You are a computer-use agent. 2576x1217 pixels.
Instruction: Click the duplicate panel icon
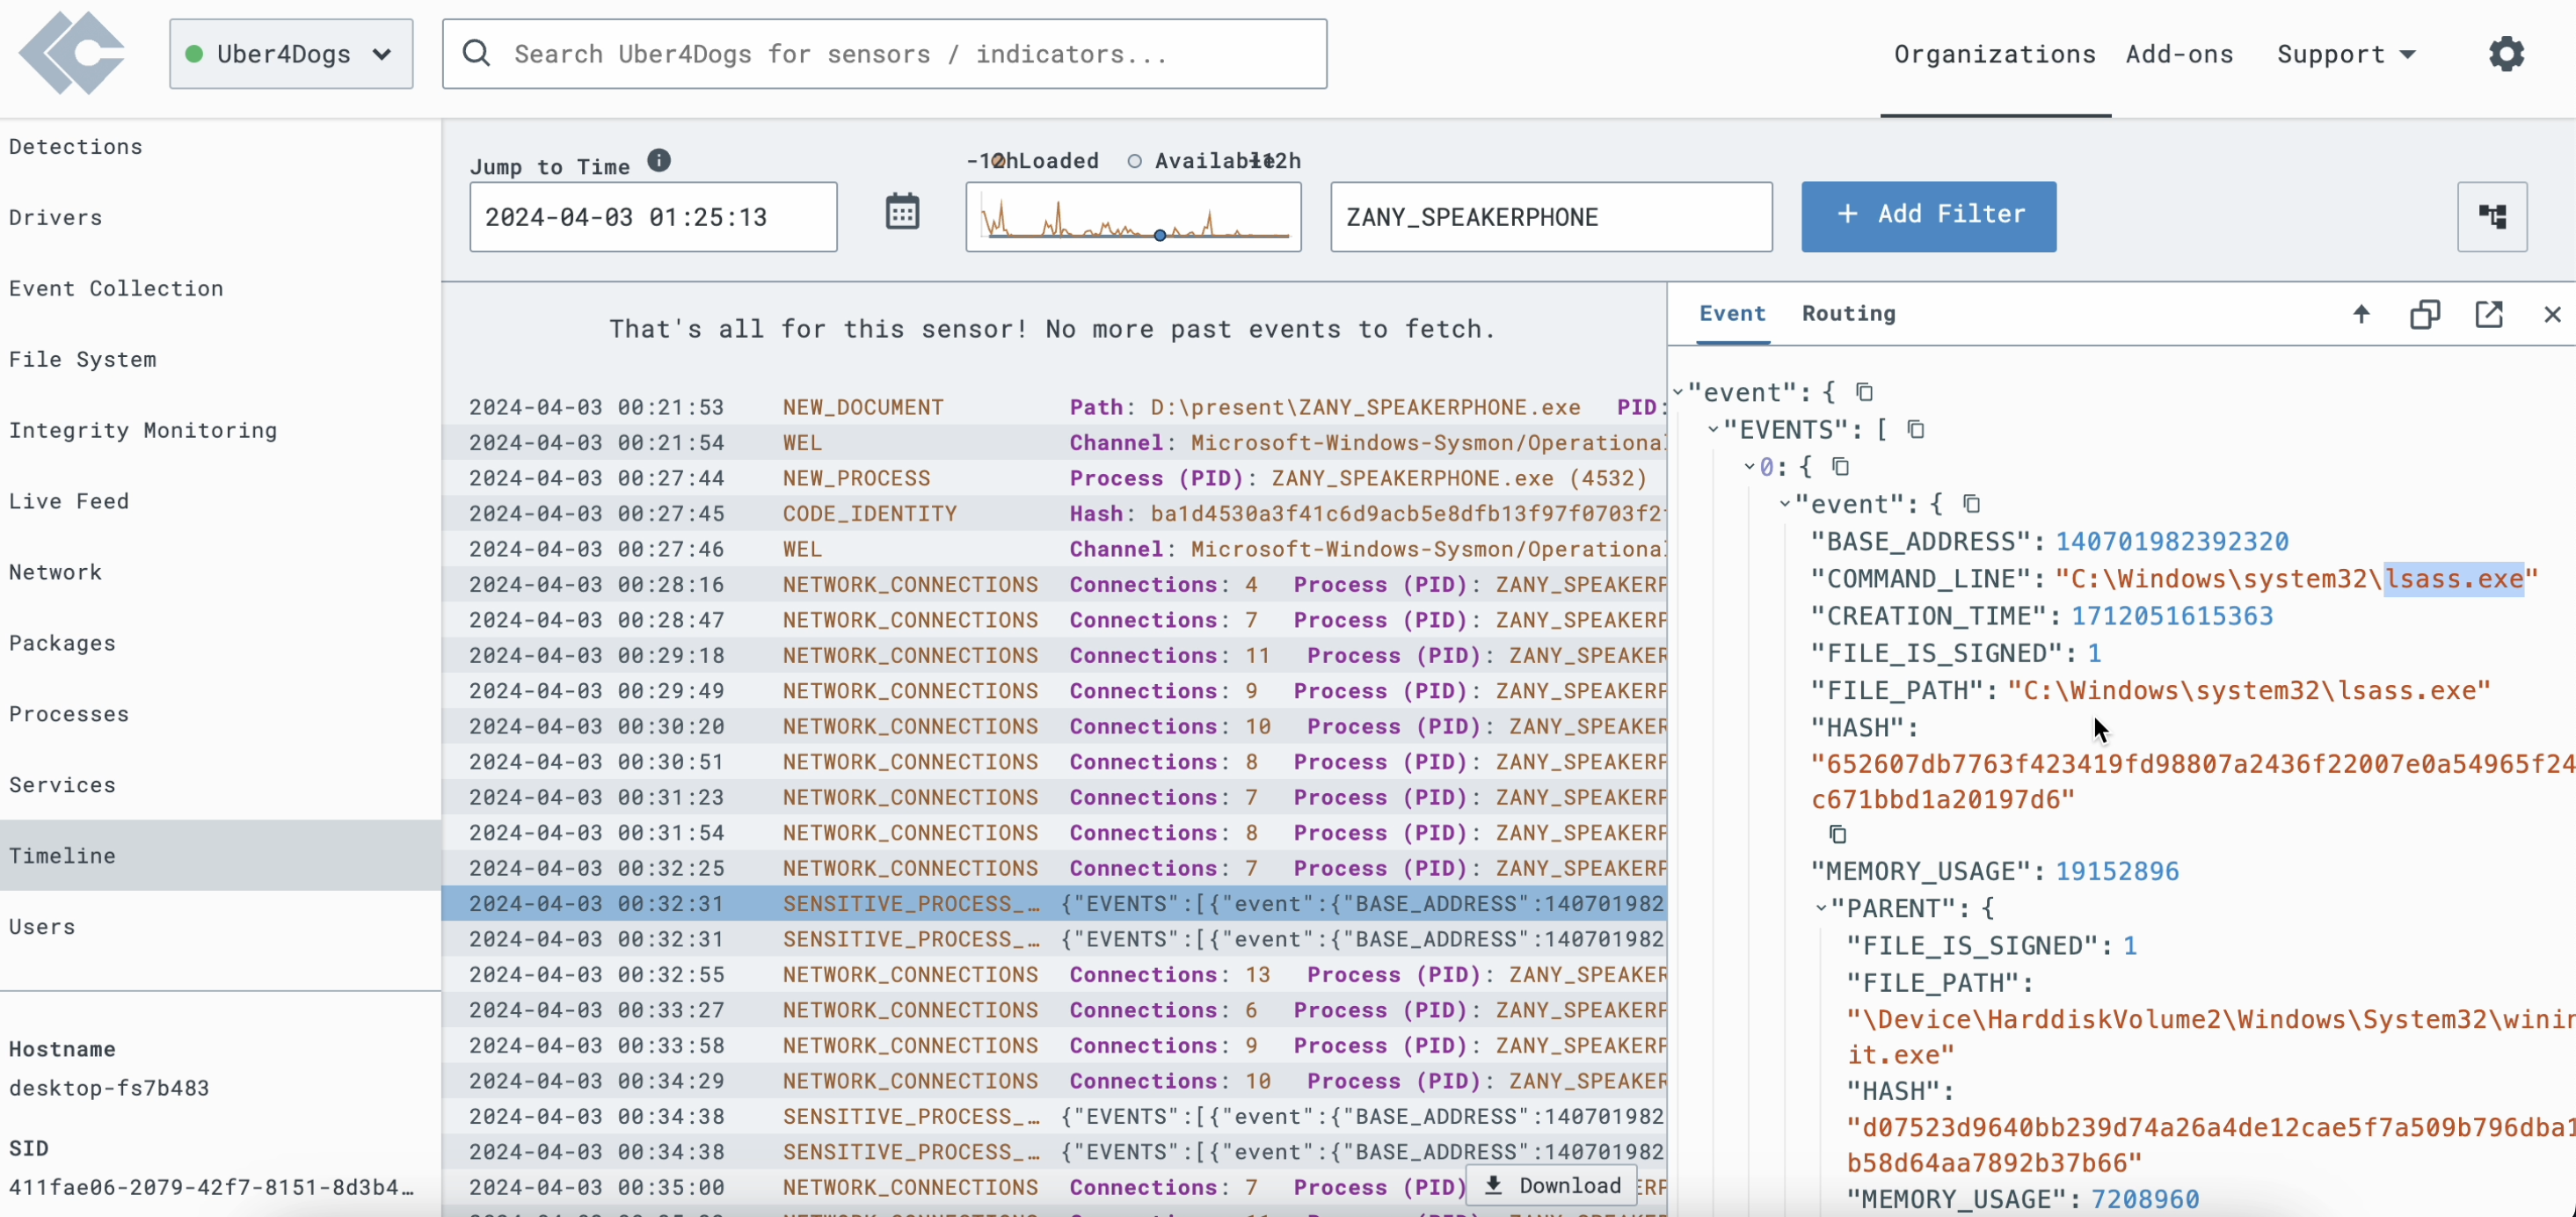[2424, 314]
